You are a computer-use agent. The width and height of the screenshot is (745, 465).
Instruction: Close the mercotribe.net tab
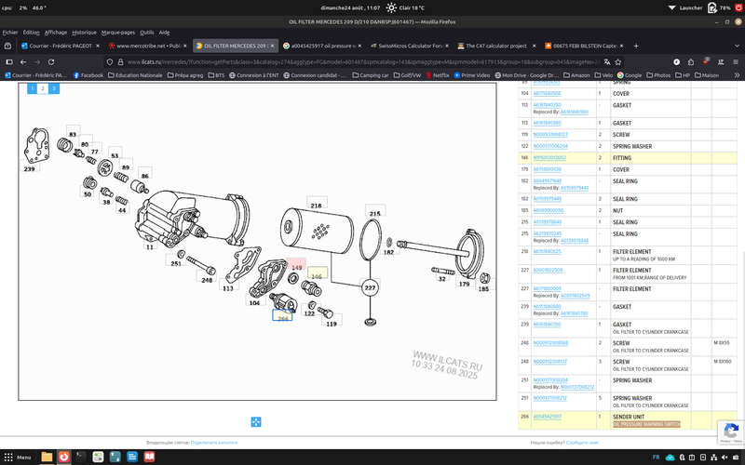pyautogui.click(x=184, y=46)
